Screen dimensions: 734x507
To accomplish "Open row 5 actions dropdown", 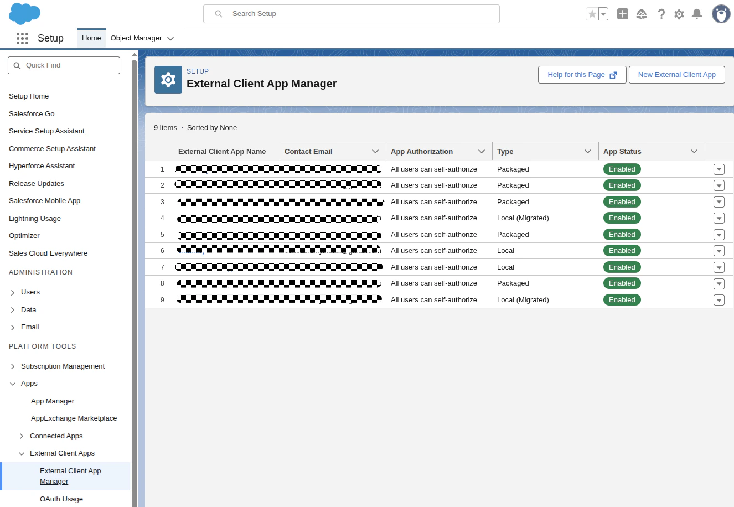I will pos(719,235).
